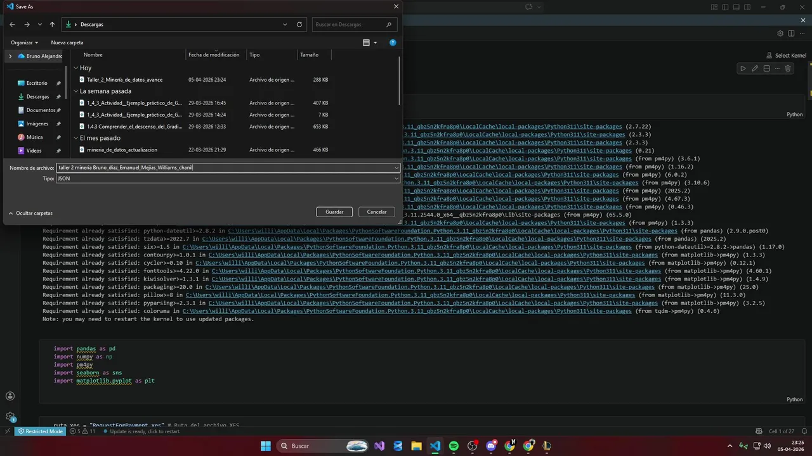The image size is (812, 456).
Task: Split the editor in VS Code
Action: [792, 34]
